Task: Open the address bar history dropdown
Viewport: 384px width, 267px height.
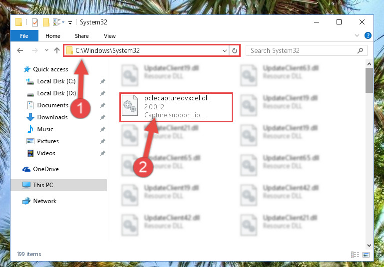Action: click(224, 51)
